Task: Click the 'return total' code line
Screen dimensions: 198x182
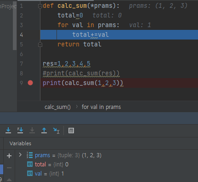Action: 79,44
